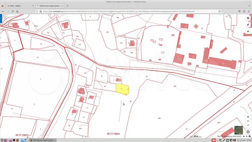Bookmark this page with the star icon
Image resolution: width=252 pixels, height=142 pixels.
[219, 11]
